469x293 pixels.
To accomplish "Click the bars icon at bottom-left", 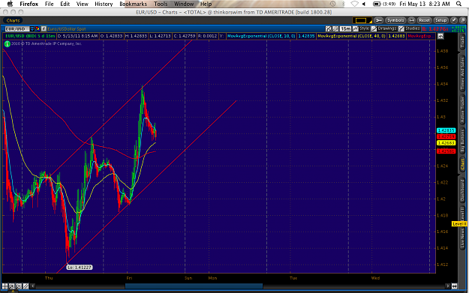I will point(5,286).
